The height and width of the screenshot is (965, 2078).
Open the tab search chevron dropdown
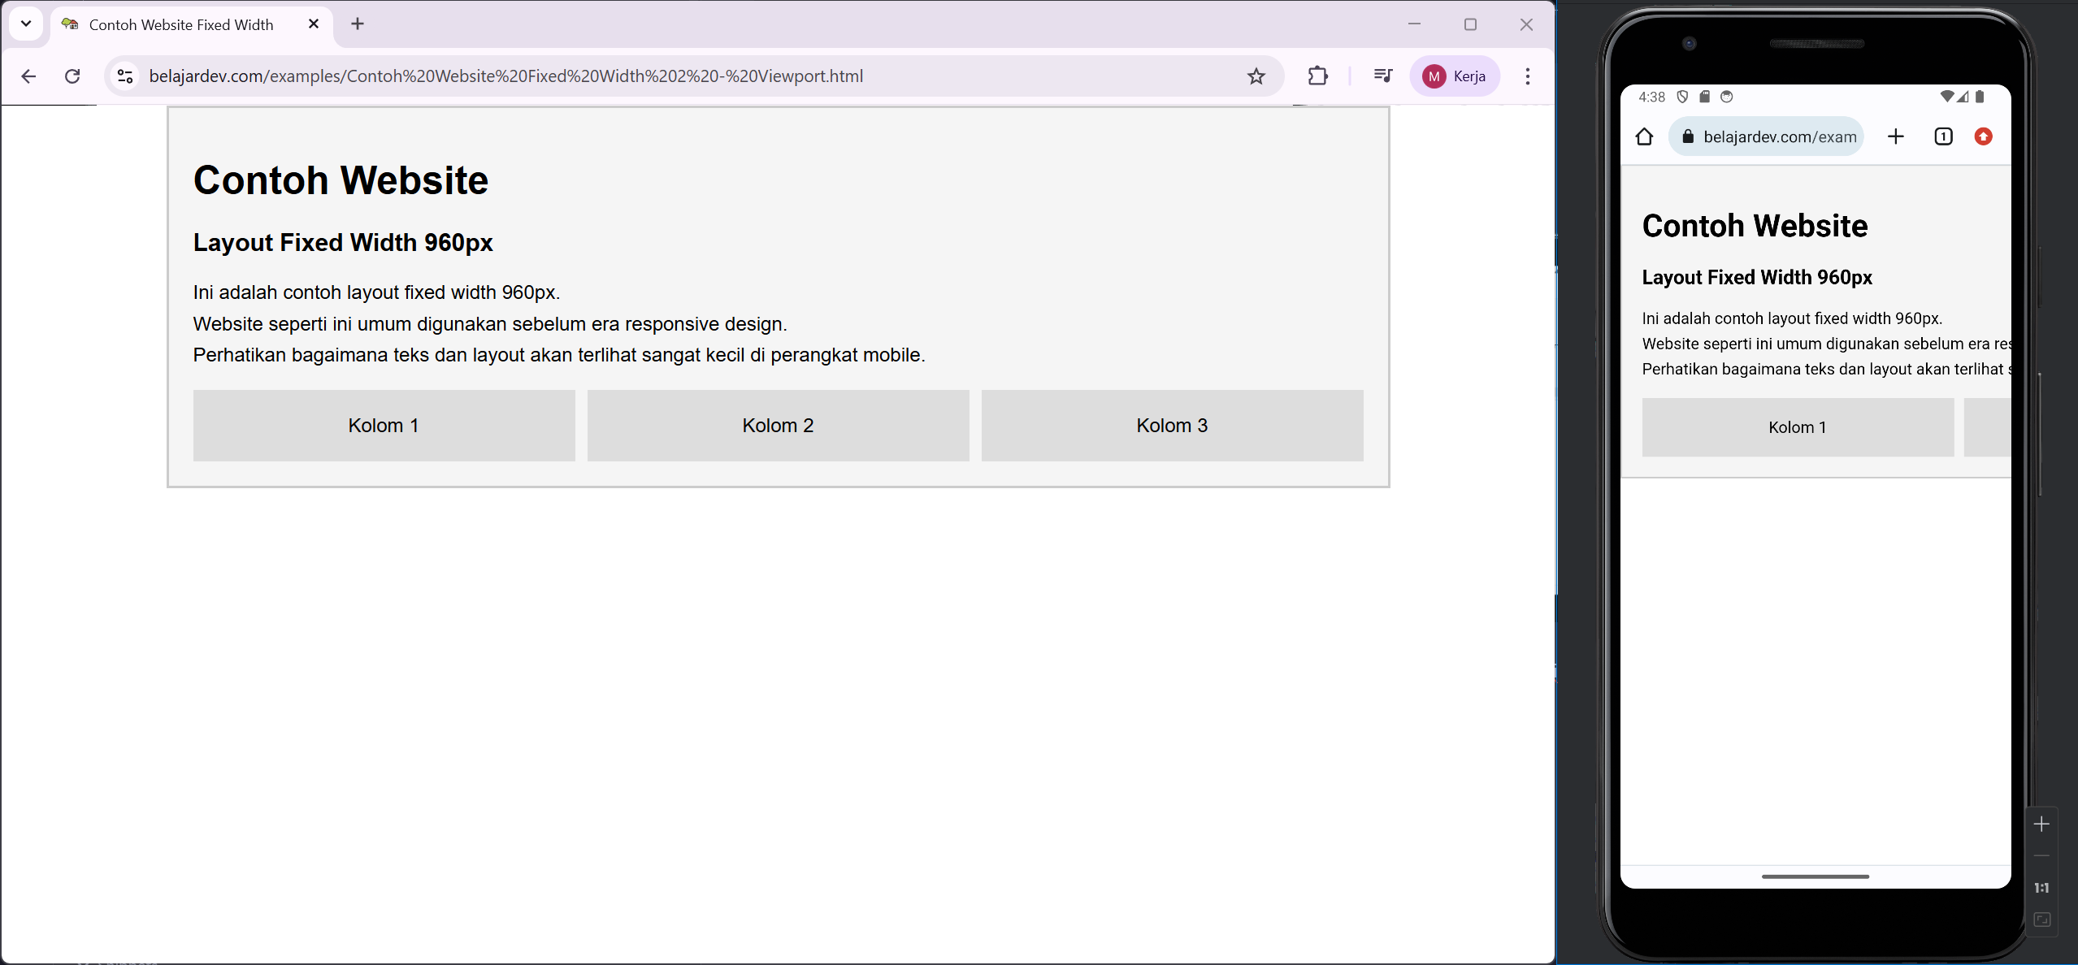25,24
